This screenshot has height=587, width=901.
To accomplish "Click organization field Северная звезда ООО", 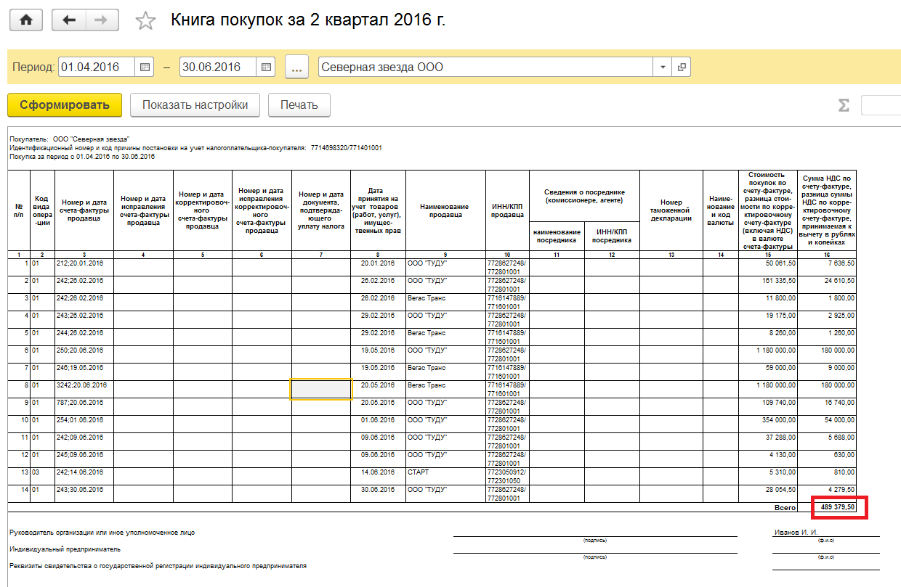I will click(486, 67).
